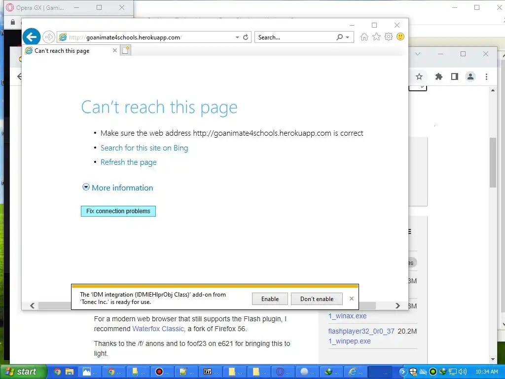Download flashplayer32_0r0_371_winpep.exe link
This screenshot has height=379, width=505.
coord(361,336)
